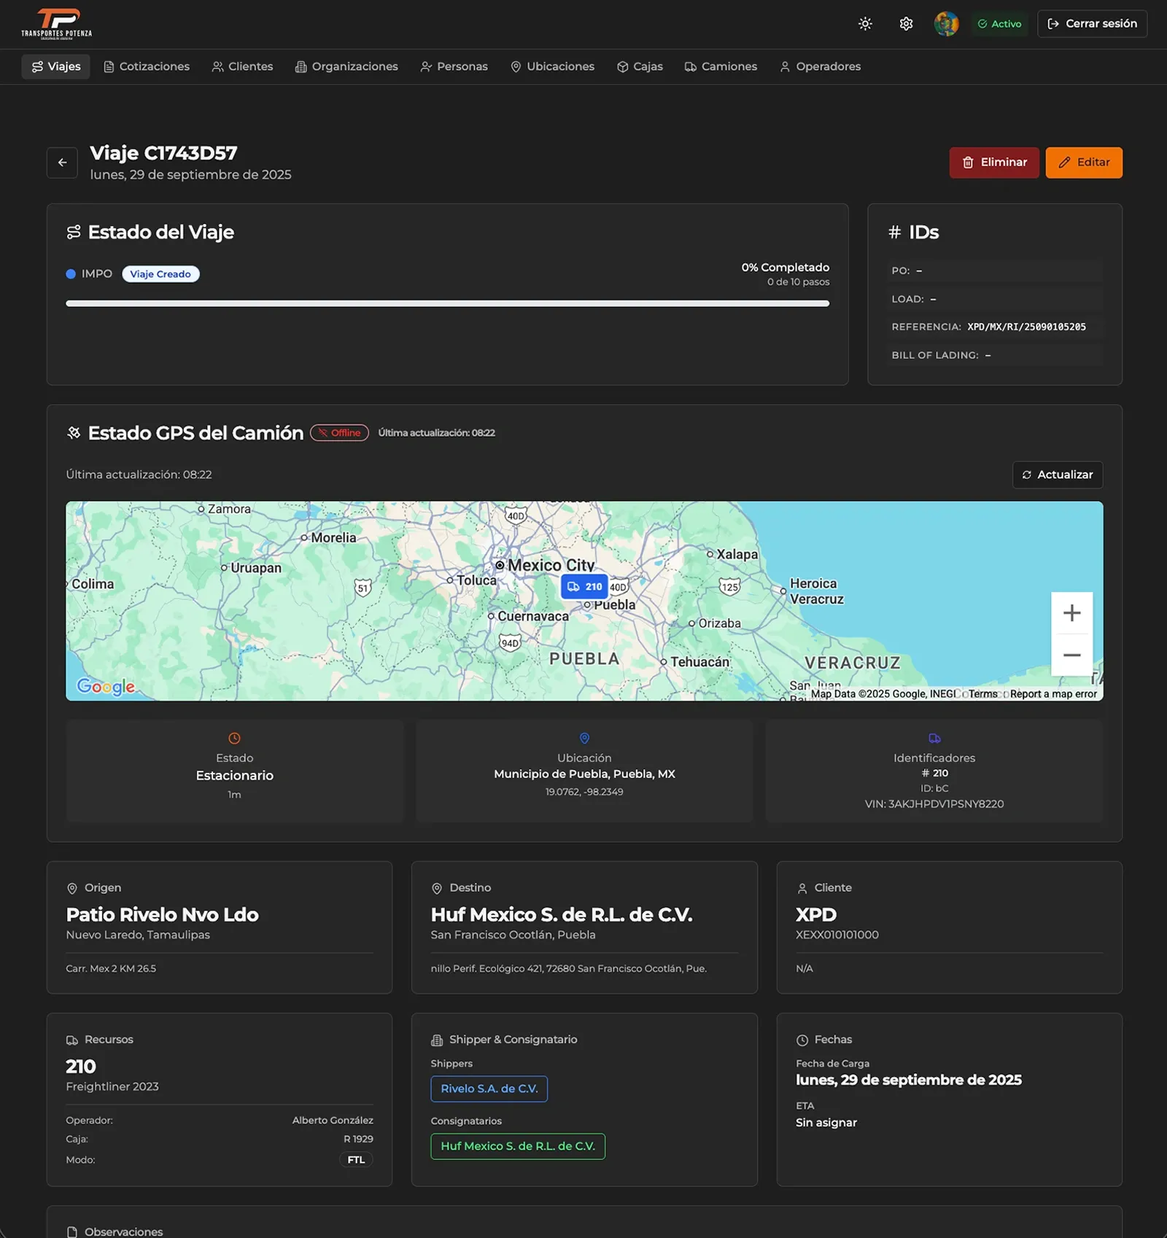This screenshot has height=1238, width=1167.
Task: Click truck 210 marker on map
Action: [584, 586]
